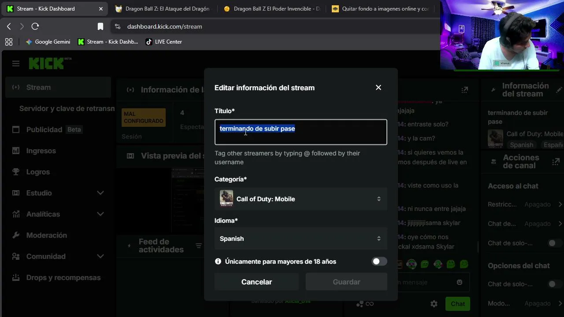Click the green Chat send button
Viewport: 564px width, 317px height.
click(x=458, y=304)
